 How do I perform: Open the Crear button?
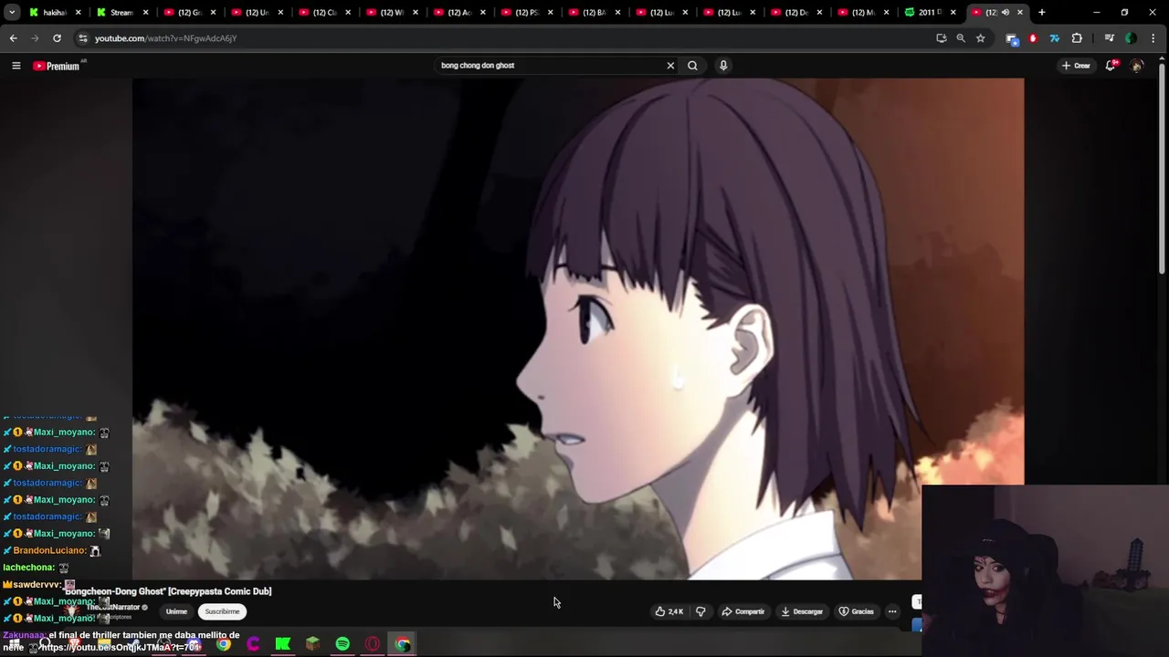[1076, 66]
